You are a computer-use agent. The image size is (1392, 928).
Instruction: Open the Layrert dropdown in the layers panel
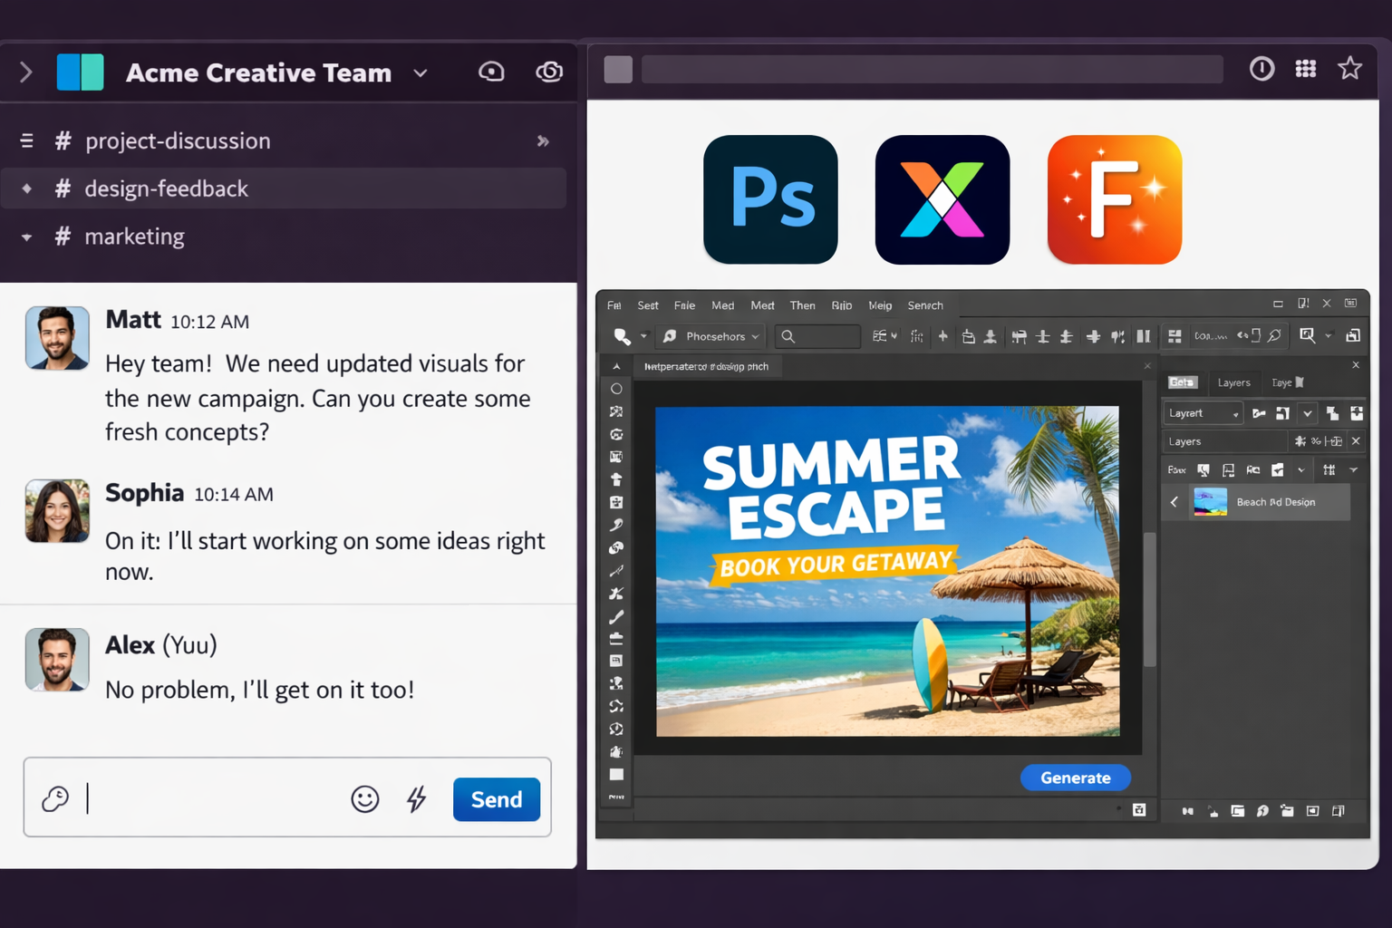(1203, 413)
